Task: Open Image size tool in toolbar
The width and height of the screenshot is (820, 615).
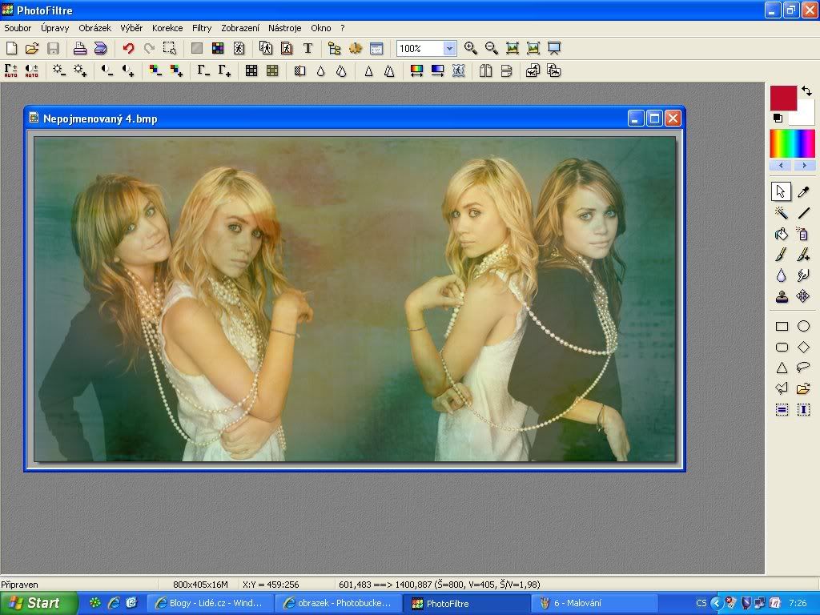Action: coord(266,49)
